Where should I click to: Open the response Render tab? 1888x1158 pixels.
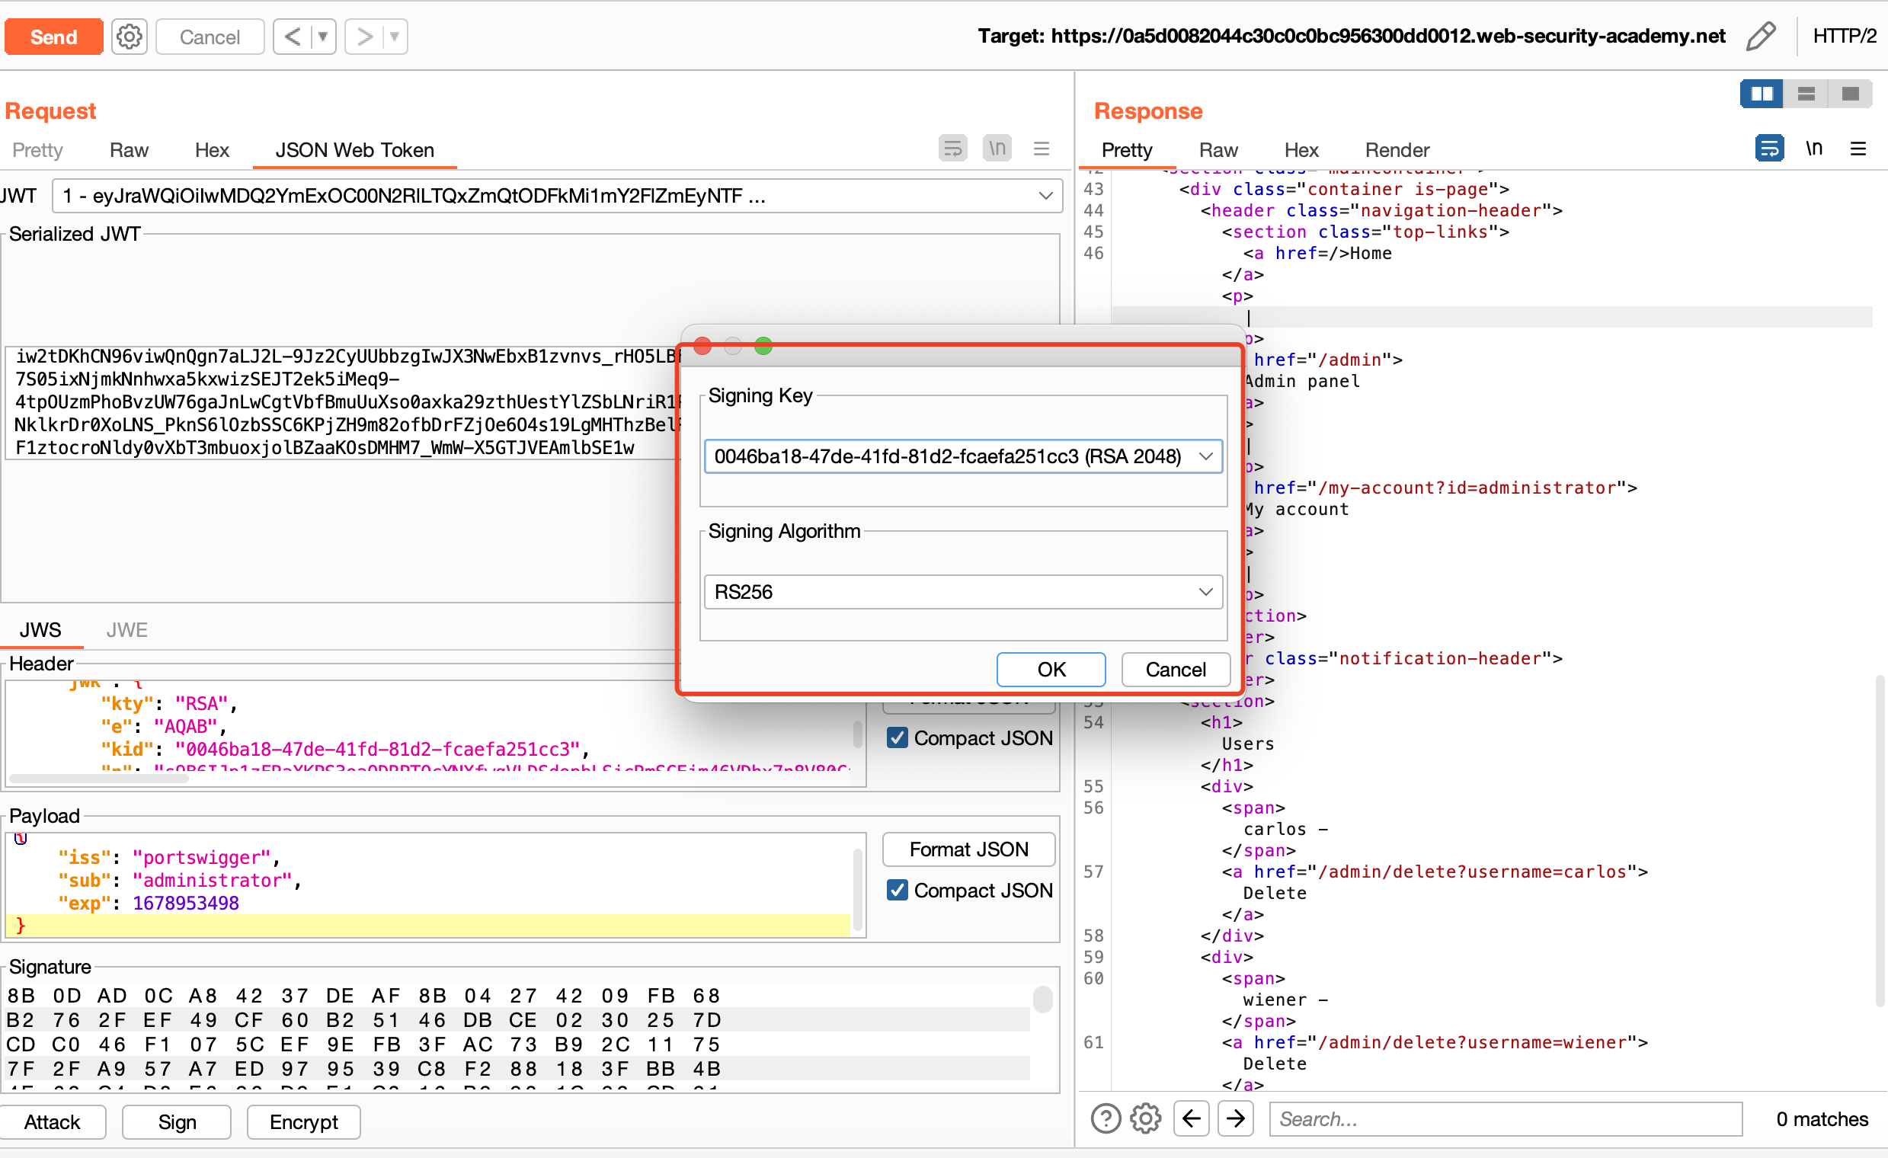point(1396,150)
